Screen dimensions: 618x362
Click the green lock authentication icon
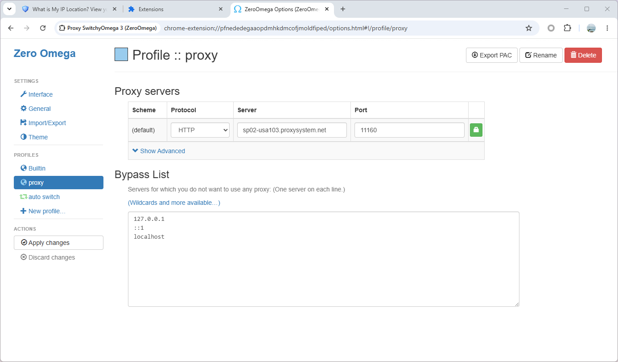point(476,130)
